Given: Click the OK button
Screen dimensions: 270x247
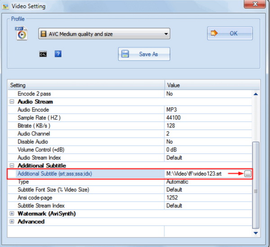Looking at the screenshot, I should [x=229, y=33].
